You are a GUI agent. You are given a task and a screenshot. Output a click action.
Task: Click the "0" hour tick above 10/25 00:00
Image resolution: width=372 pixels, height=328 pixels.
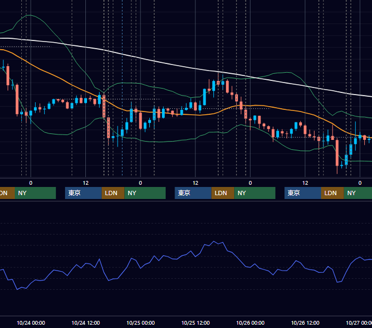pos(141,183)
